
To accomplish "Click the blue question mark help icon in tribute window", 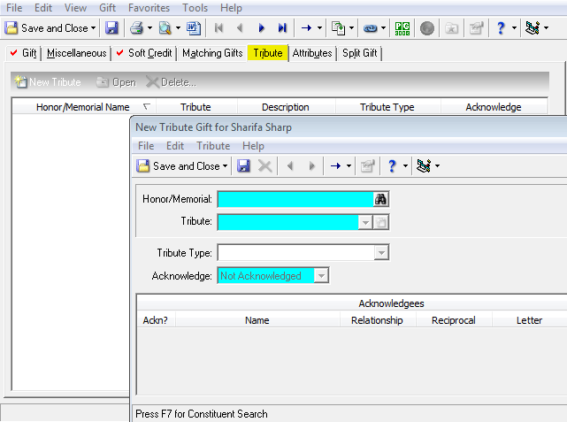I will 392,166.
